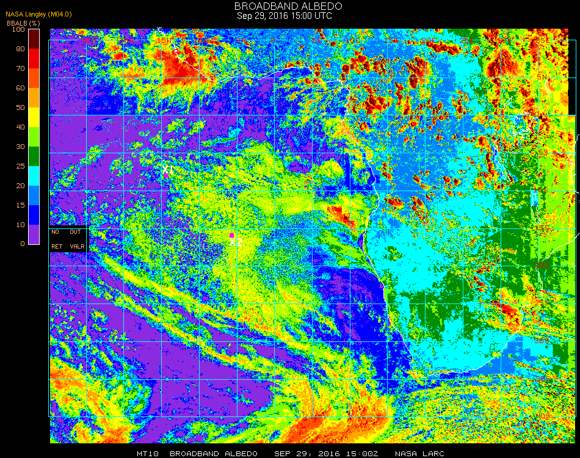The height and width of the screenshot is (458, 580).
Task: Click the '60' colorbar scale value
Action: tap(20, 88)
